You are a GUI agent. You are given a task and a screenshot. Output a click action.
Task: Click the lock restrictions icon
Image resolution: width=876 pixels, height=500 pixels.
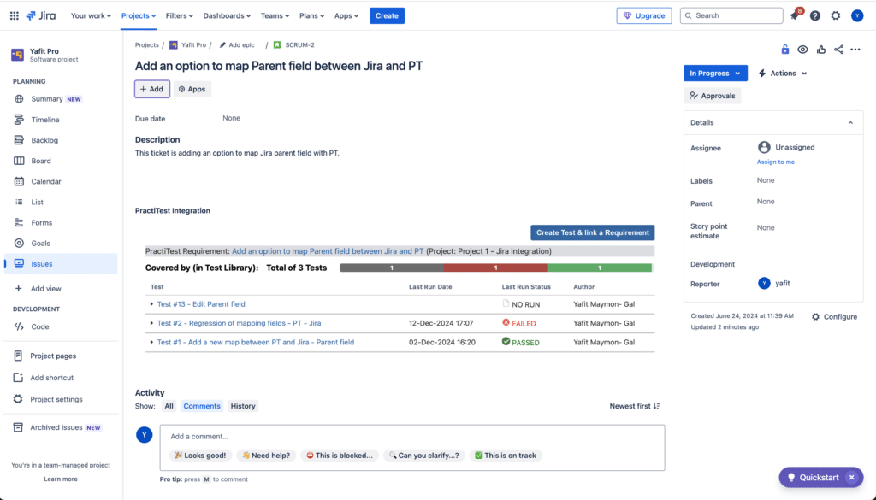click(785, 50)
